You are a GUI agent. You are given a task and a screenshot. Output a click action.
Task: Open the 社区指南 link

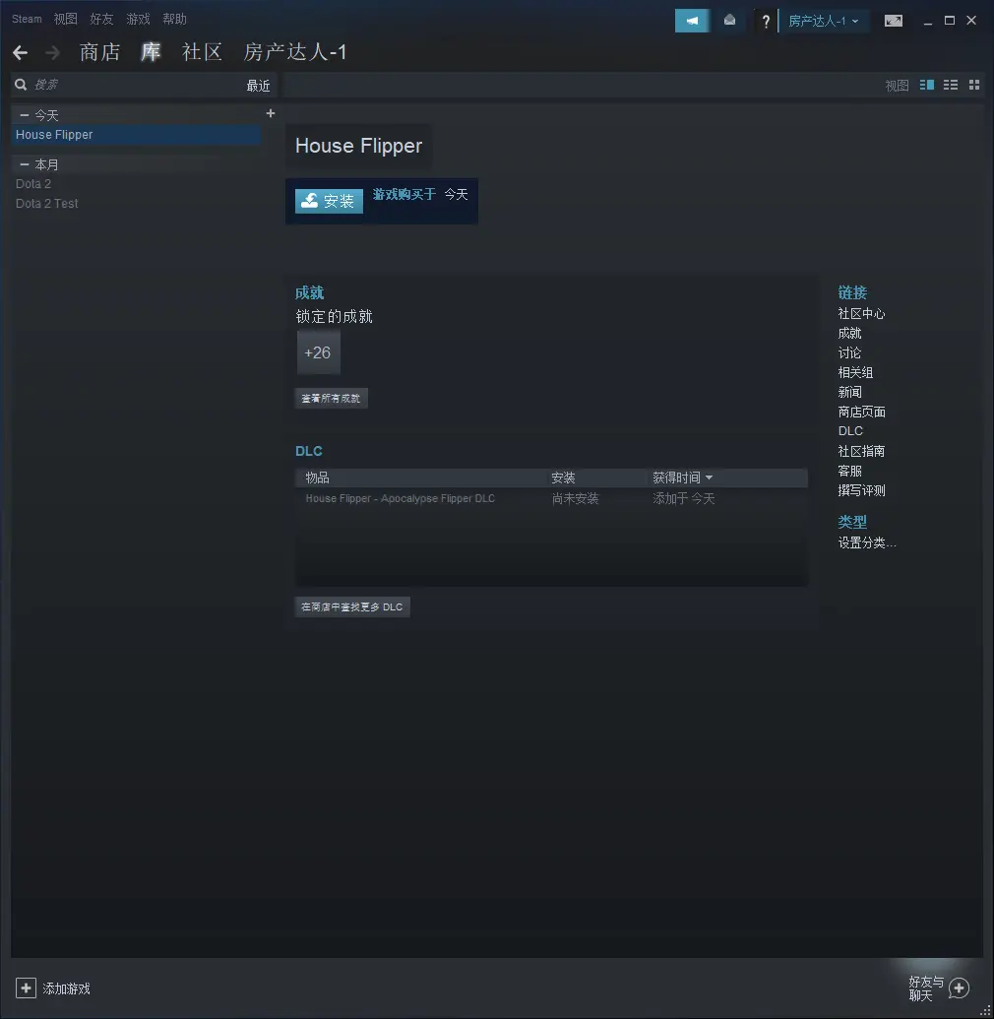pyautogui.click(x=861, y=451)
